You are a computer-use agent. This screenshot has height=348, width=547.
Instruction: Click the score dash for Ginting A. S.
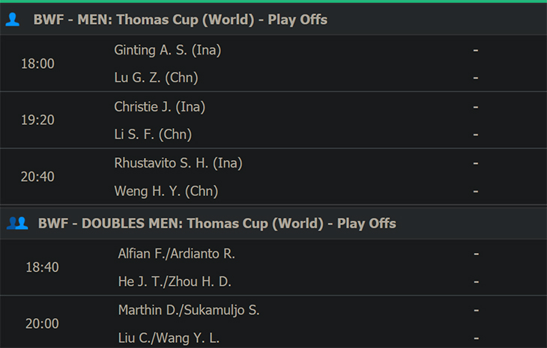pyautogui.click(x=476, y=50)
